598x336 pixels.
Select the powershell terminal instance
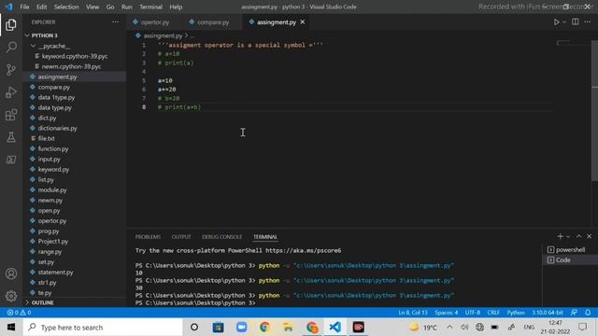click(570, 250)
